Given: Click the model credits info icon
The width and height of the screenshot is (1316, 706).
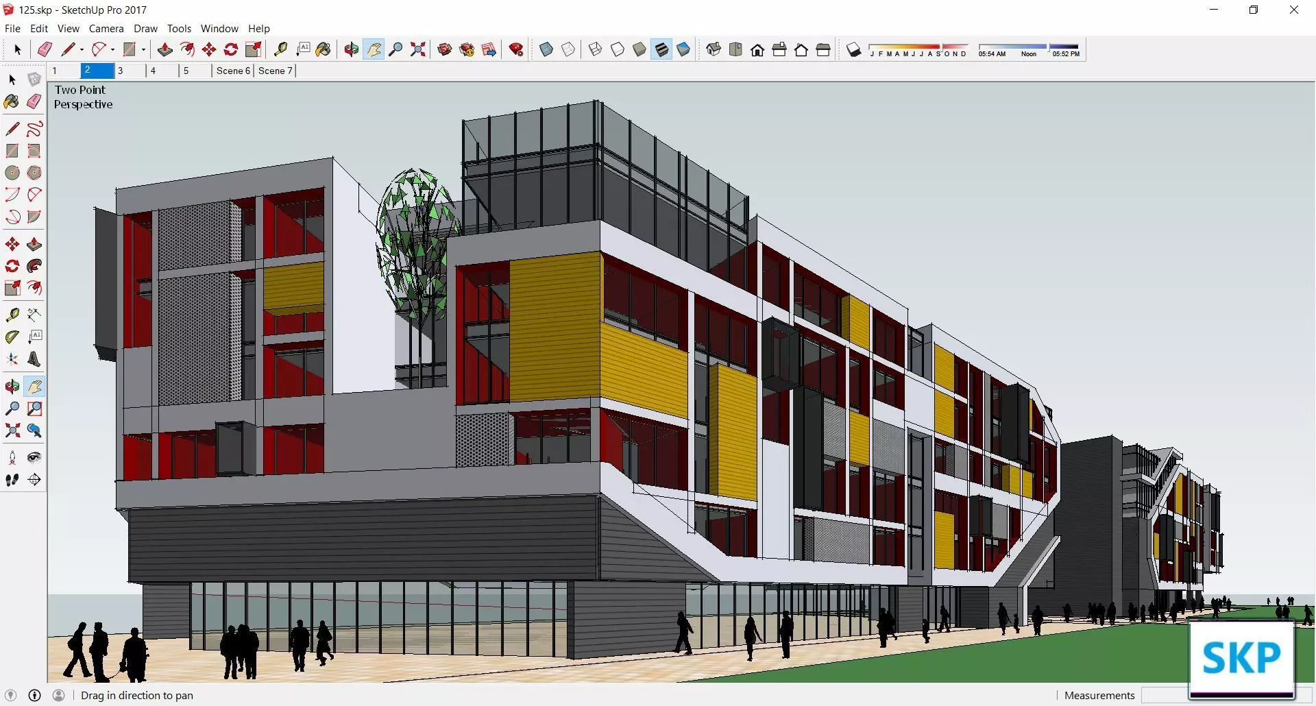Looking at the screenshot, I should tap(34, 695).
